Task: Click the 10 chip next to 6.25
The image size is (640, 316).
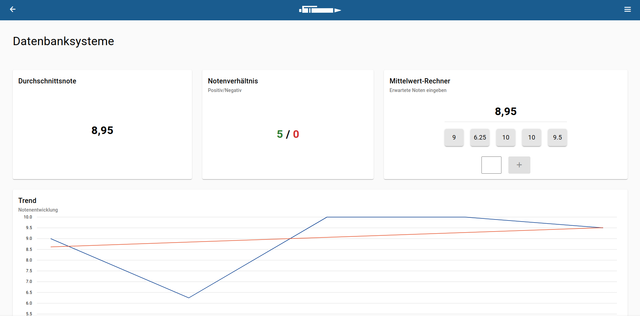Action: [506, 137]
